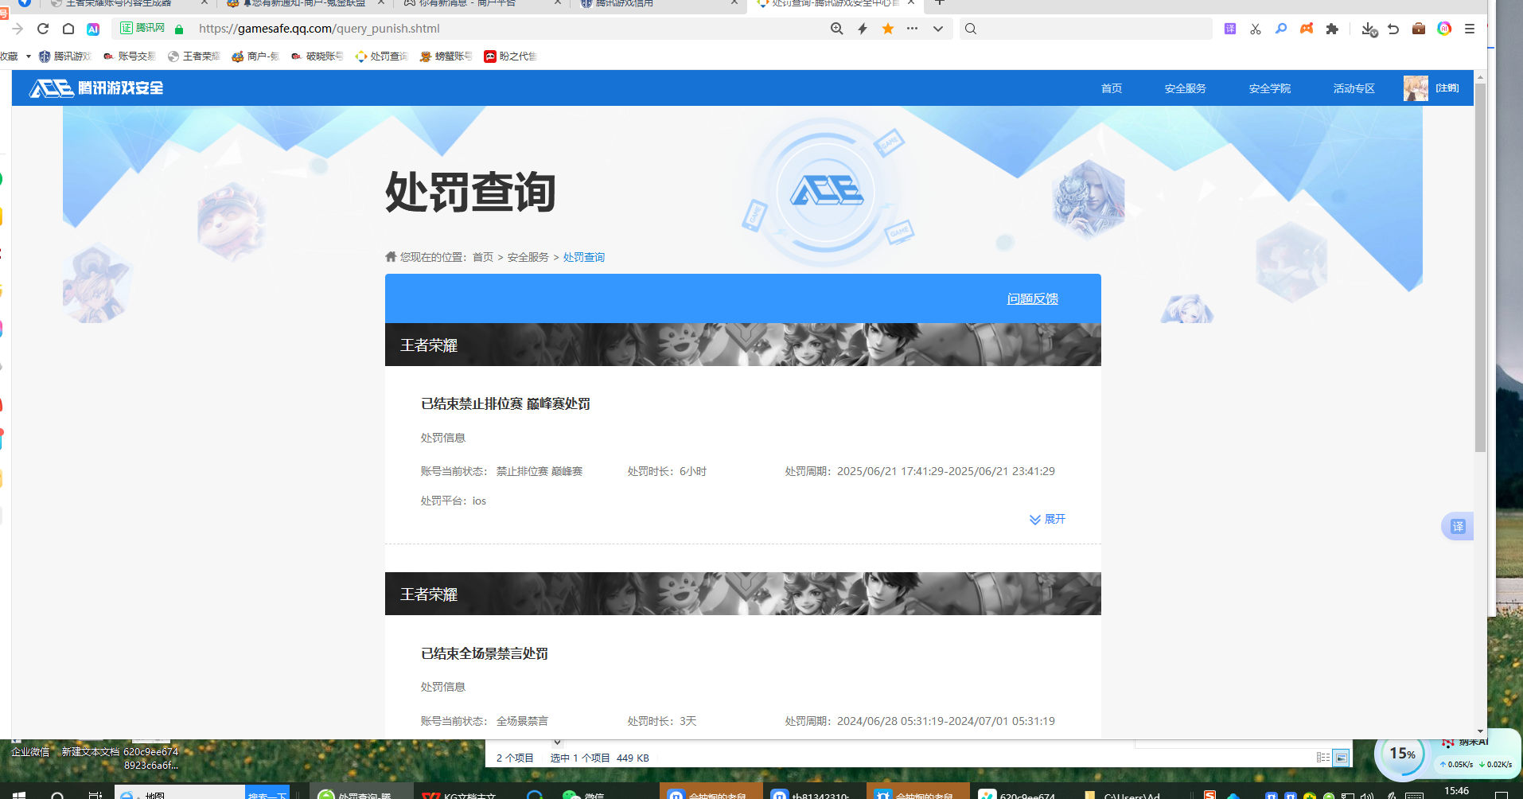Open the Windows Start button
The height and width of the screenshot is (799, 1523).
pos(19,794)
